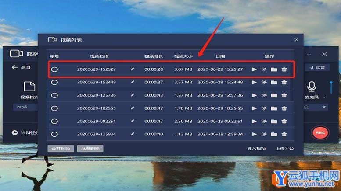341x191 pixels.
Task: Click the 视频格式 document icon
Action: tap(29, 87)
